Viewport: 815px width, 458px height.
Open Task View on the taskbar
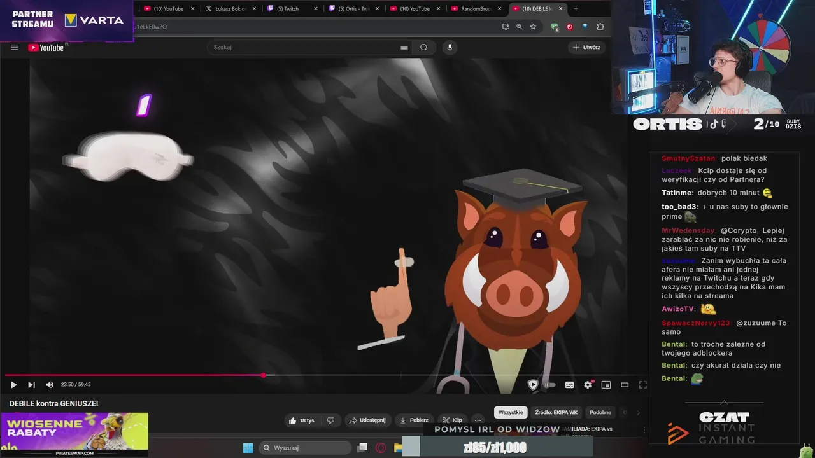362,448
